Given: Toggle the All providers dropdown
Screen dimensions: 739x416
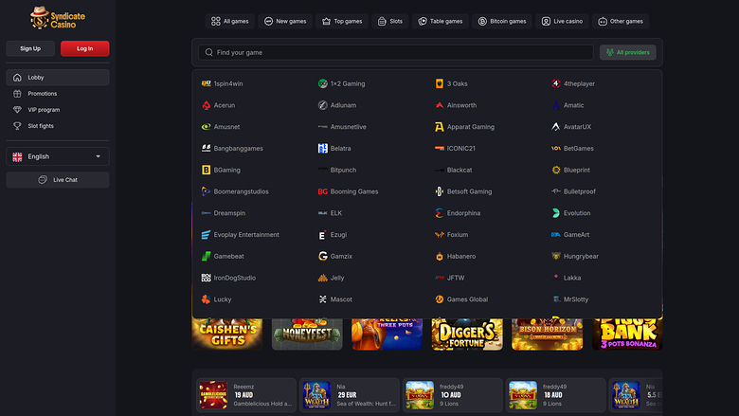Looking at the screenshot, I should pyautogui.click(x=628, y=52).
